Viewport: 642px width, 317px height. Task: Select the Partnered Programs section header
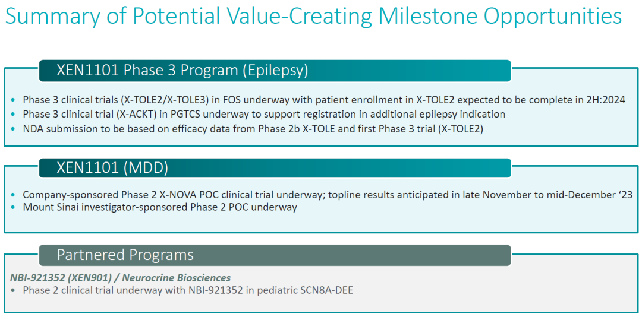(x=125, y=255)
